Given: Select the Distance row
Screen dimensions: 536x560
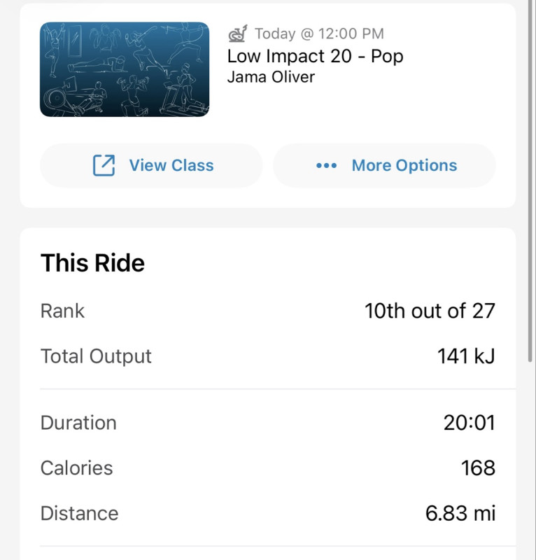Looking at the screenshot, I should 268,513.
